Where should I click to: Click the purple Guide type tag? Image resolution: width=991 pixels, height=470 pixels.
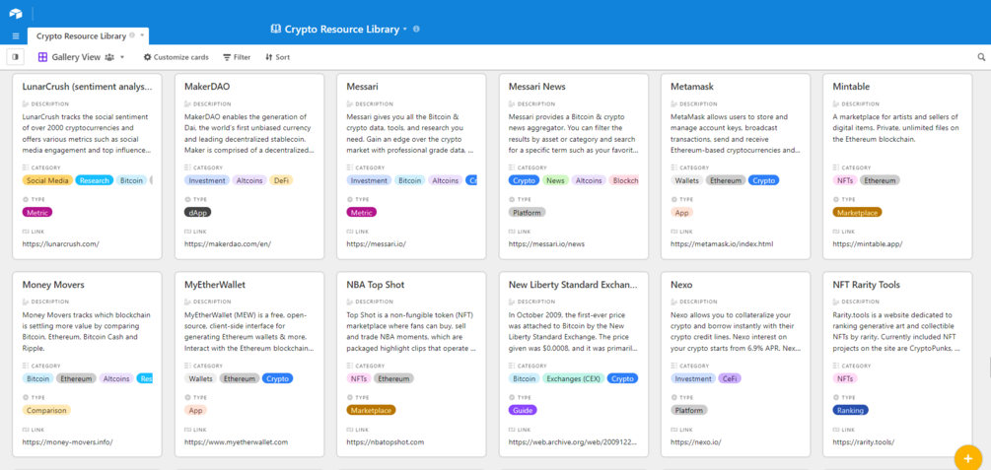coord(523,410)
